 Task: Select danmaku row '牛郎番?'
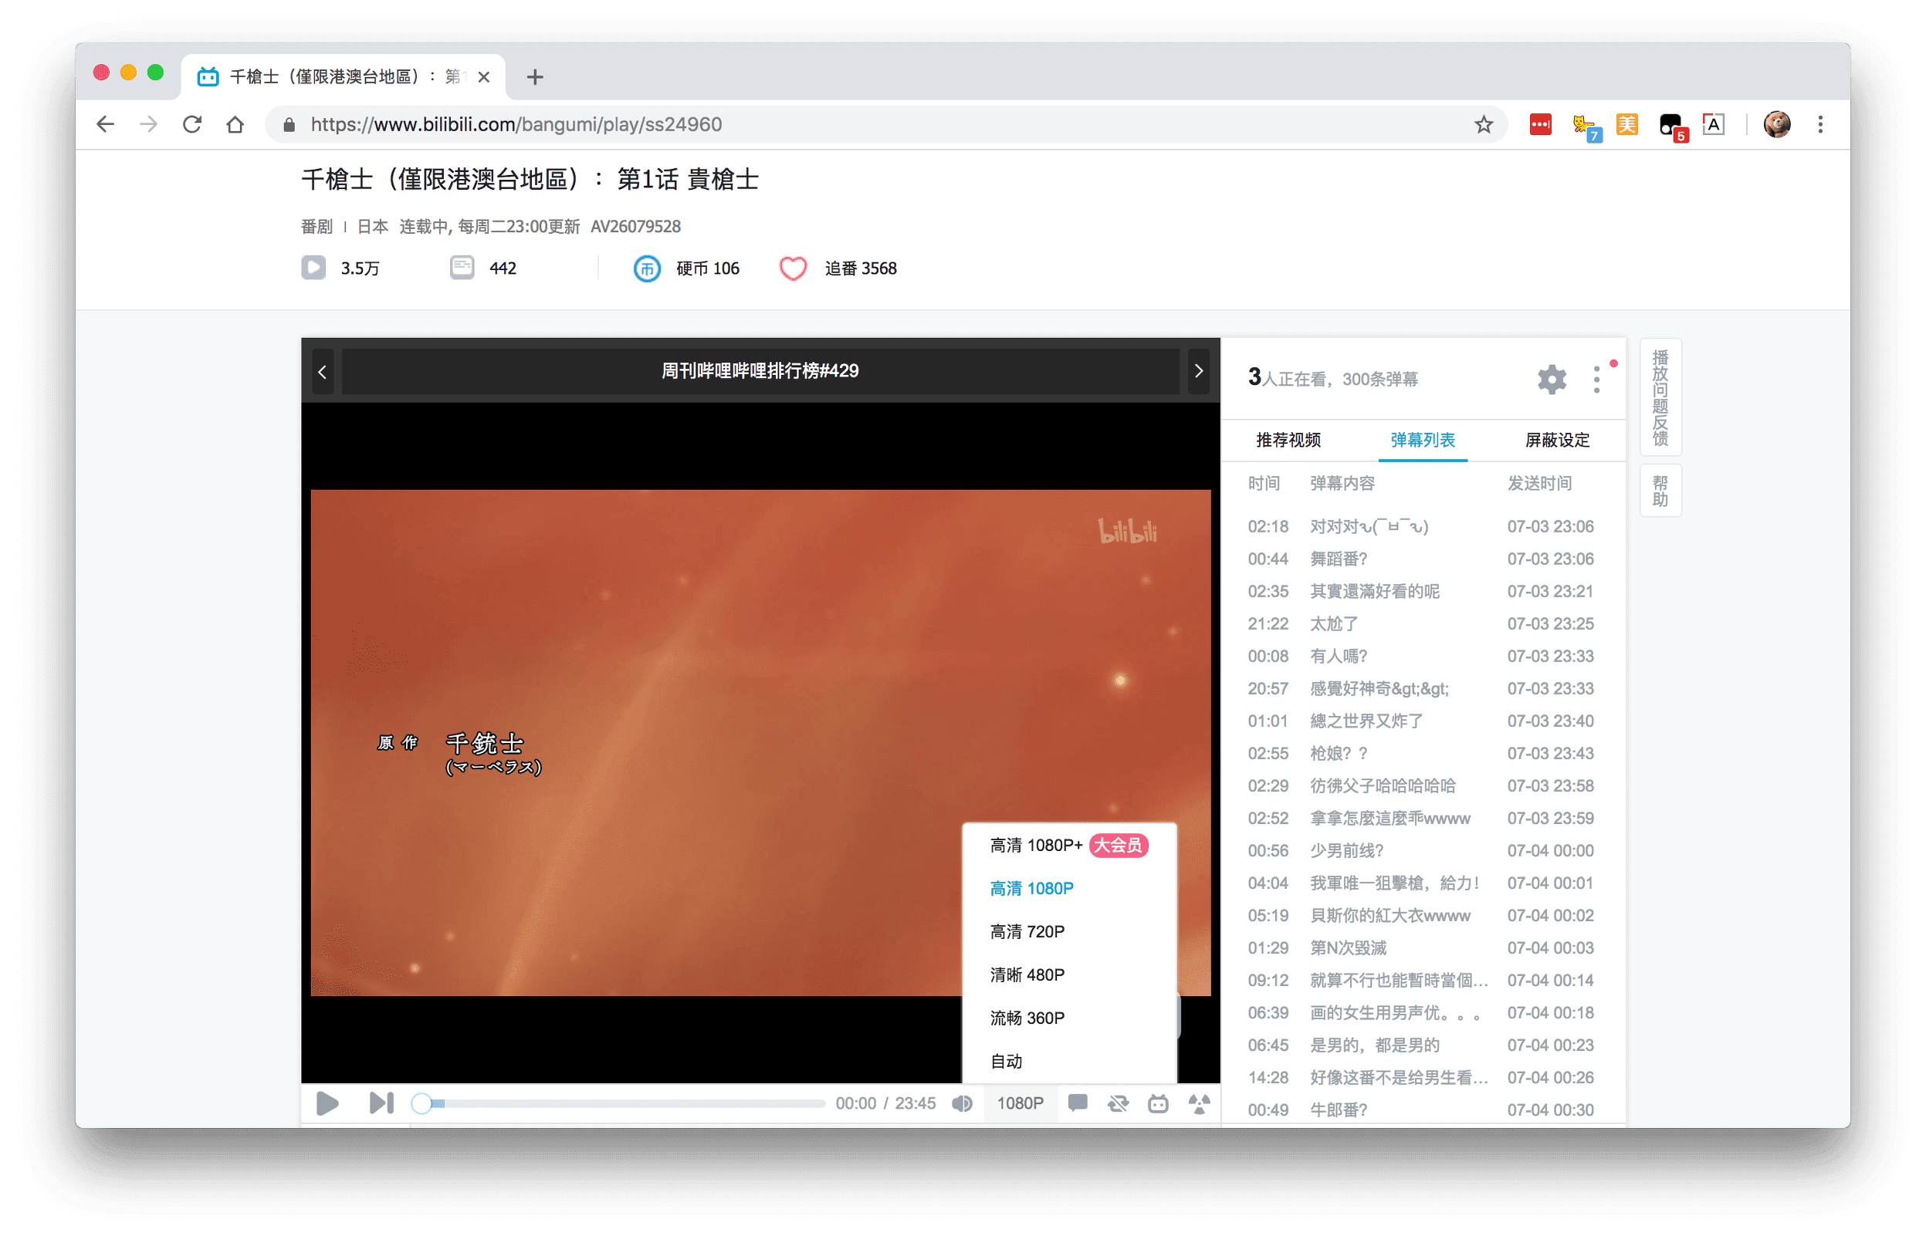[1422, 1110]
